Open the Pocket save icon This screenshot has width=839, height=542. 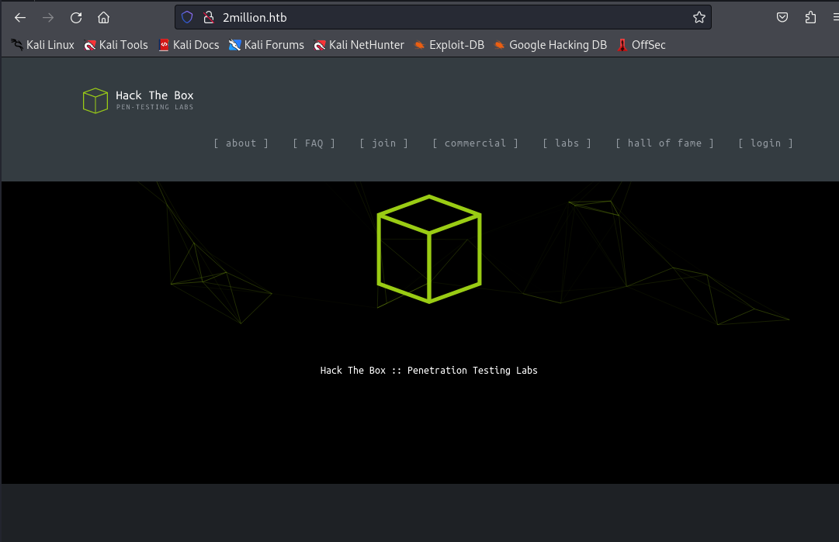click(x=783, y=18)
